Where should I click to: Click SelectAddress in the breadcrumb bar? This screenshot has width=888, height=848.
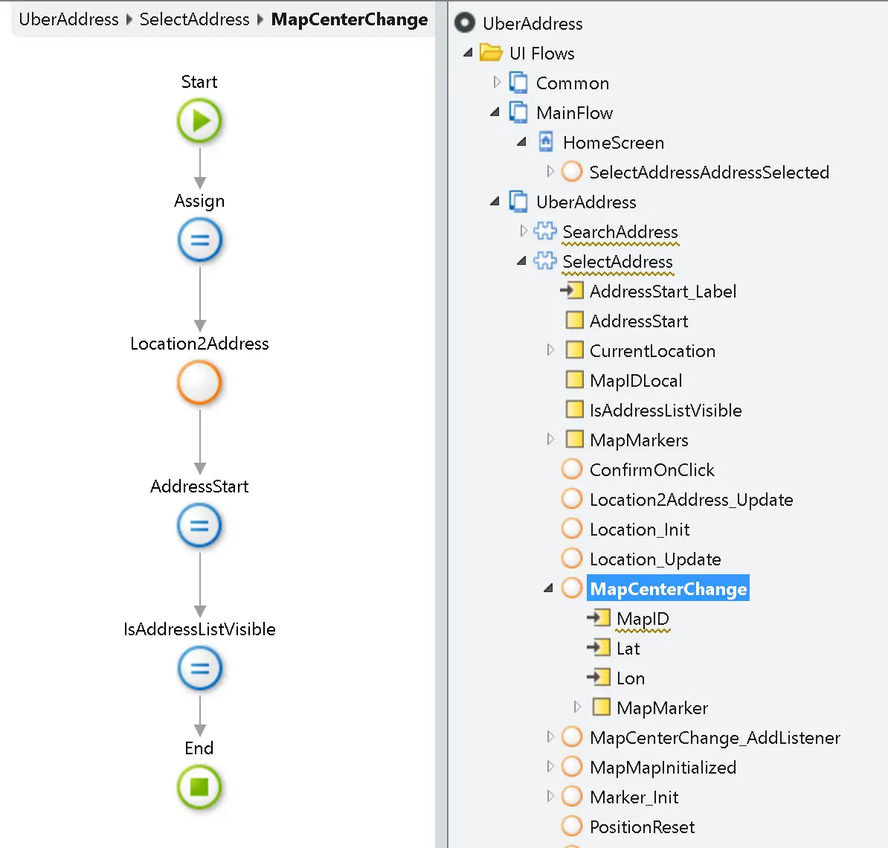coord(194,19)
